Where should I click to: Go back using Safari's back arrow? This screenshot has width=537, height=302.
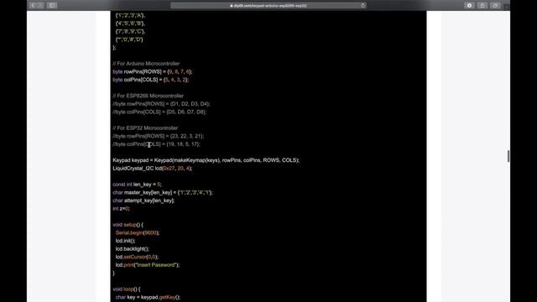[x=32, y=6]
